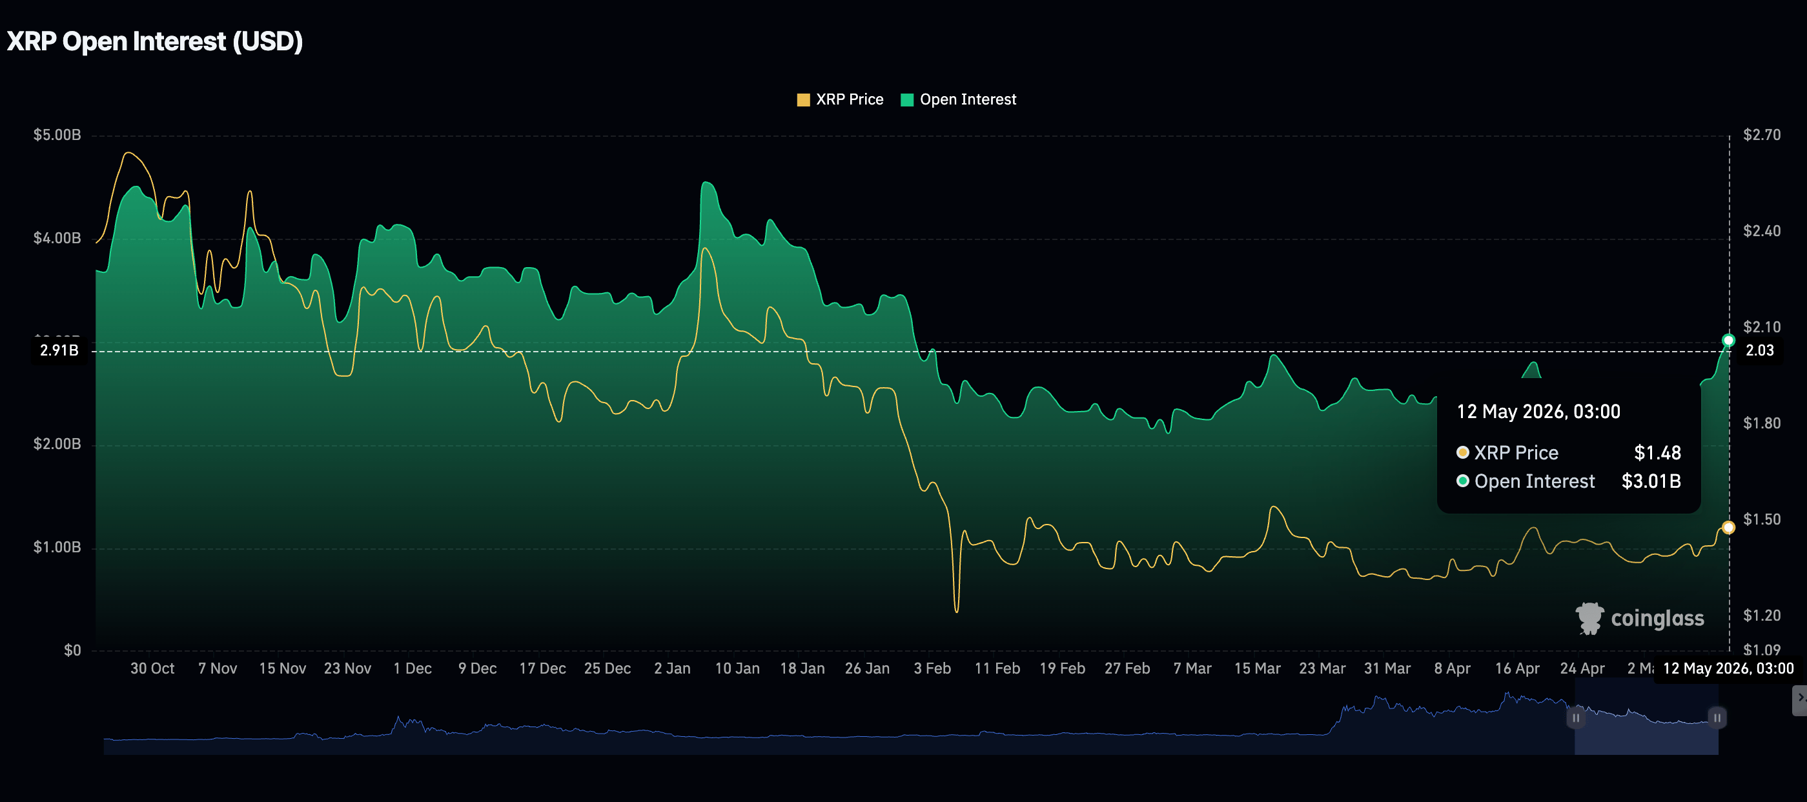The width and height of the screenshot is (1807, 802).
Task: Expand the side panel using the right-edge chevron
Action: [x=1800, y=699]
